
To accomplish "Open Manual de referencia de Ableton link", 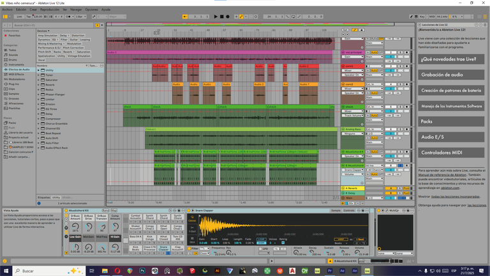I will tap(442, 175).
